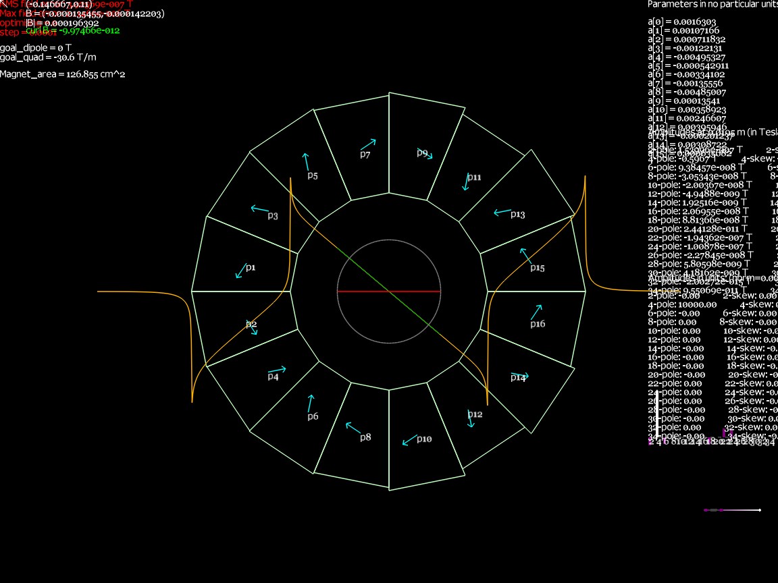Viewport: 778px width, 583px height.
Task: Click the white endpoint of the purple slider
Action: [760, 510]
